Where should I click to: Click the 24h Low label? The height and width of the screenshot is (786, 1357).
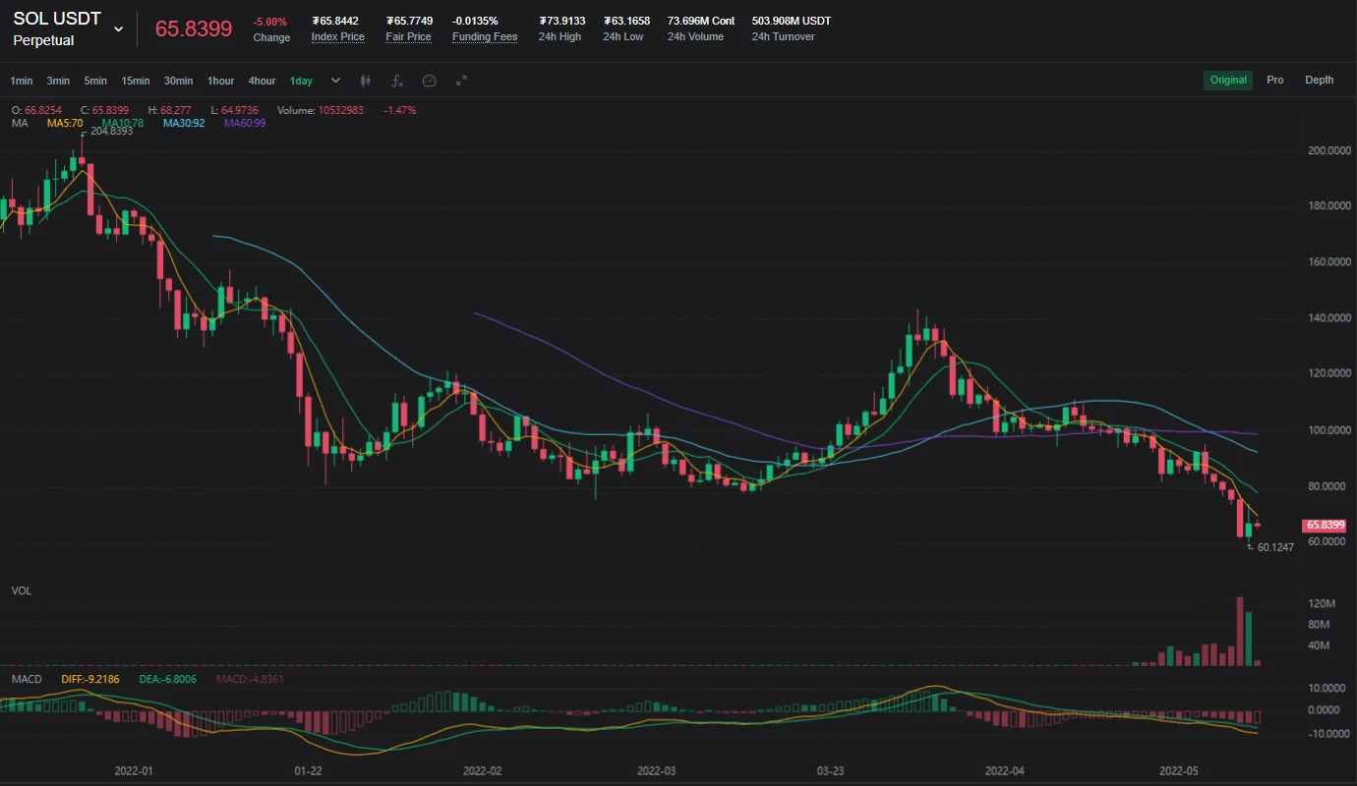point(623,37)
